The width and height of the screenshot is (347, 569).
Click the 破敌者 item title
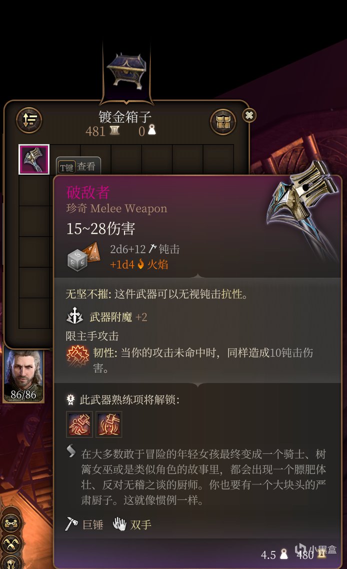tap(88, 192)
